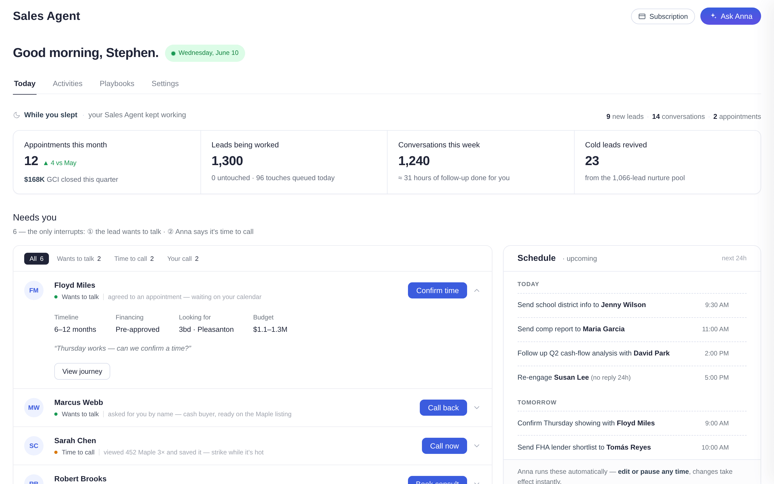Filter by Your call 2

(183, 259)
